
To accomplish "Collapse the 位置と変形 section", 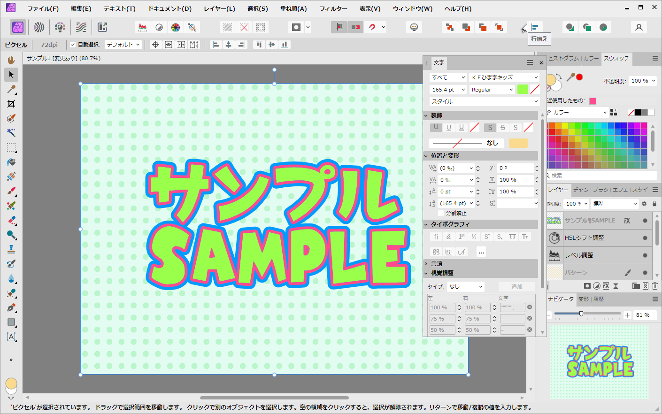I will pyautogui.click(x=426, y=156).
